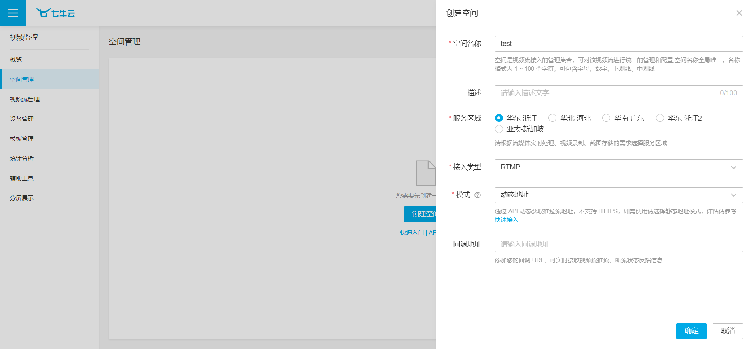Select the 华南-广东 radio button
The width and height of the screenshot is (753, 349).
point(606,118)
